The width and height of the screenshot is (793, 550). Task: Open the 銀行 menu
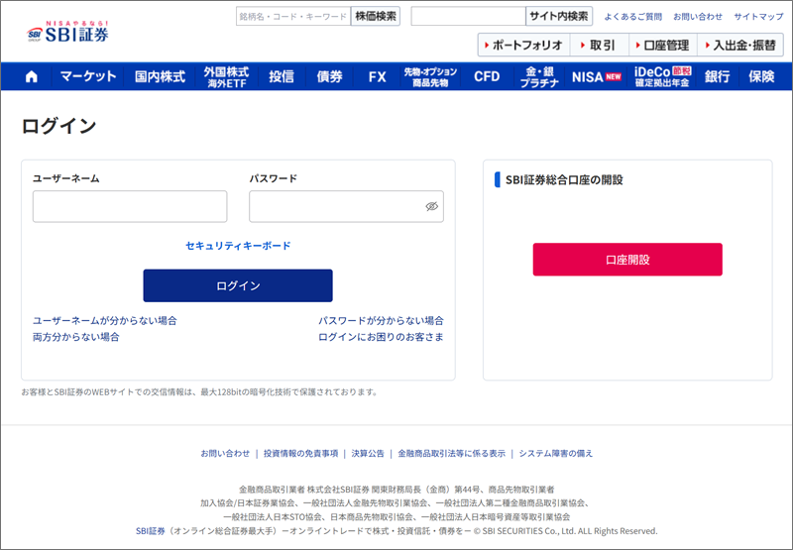(717, 76)
